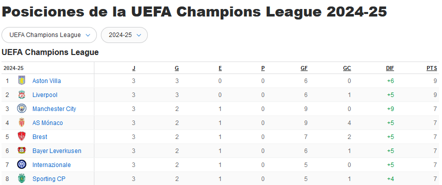Open the Manchester City team link

(x=54, y=109)
